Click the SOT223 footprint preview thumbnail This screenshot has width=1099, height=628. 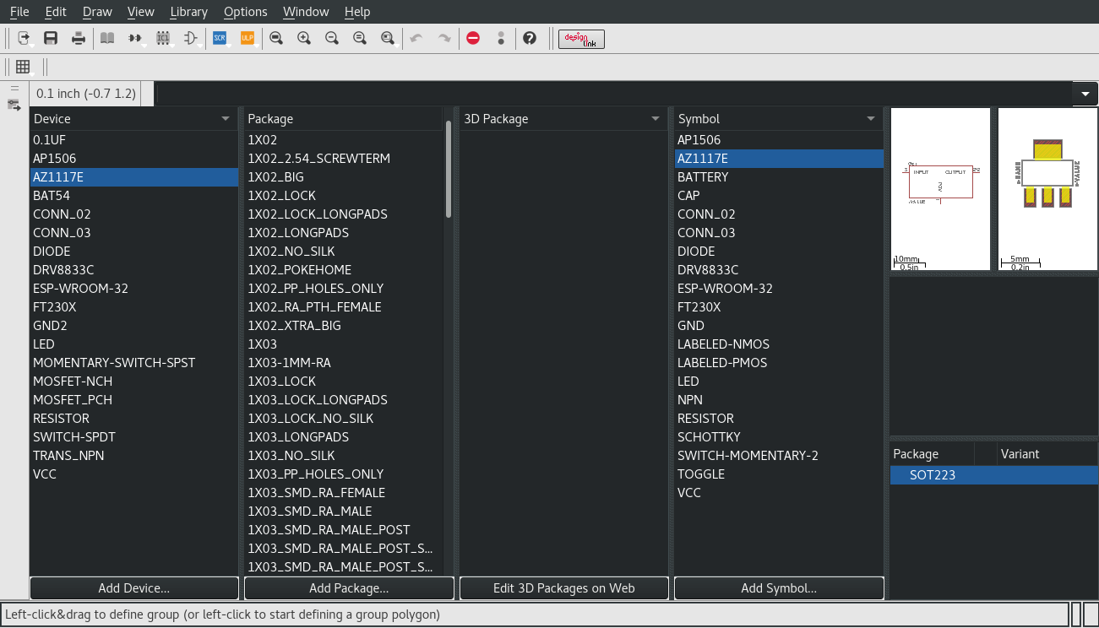coord(1047,188)
